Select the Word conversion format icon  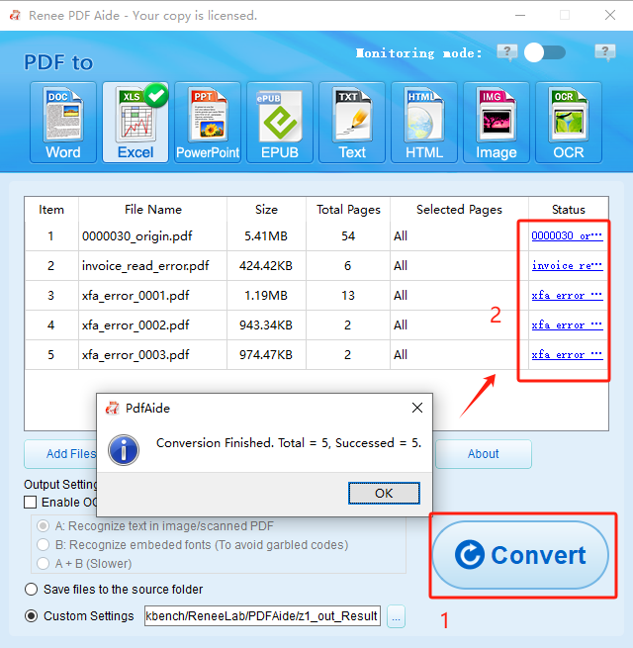63,122
